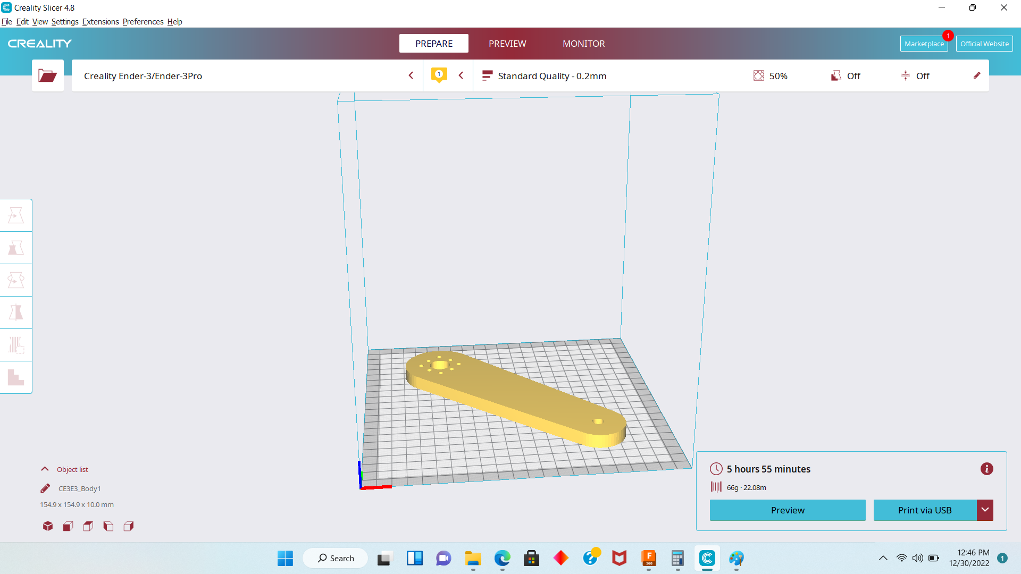Open the Extensions menu
The width and height of the screenshot is (1021, 574).
coord(100,22)
